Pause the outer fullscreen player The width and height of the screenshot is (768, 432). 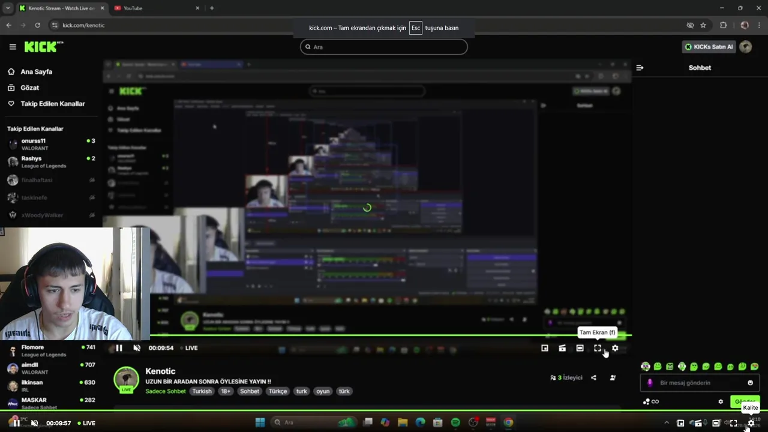tap(16, 423)
